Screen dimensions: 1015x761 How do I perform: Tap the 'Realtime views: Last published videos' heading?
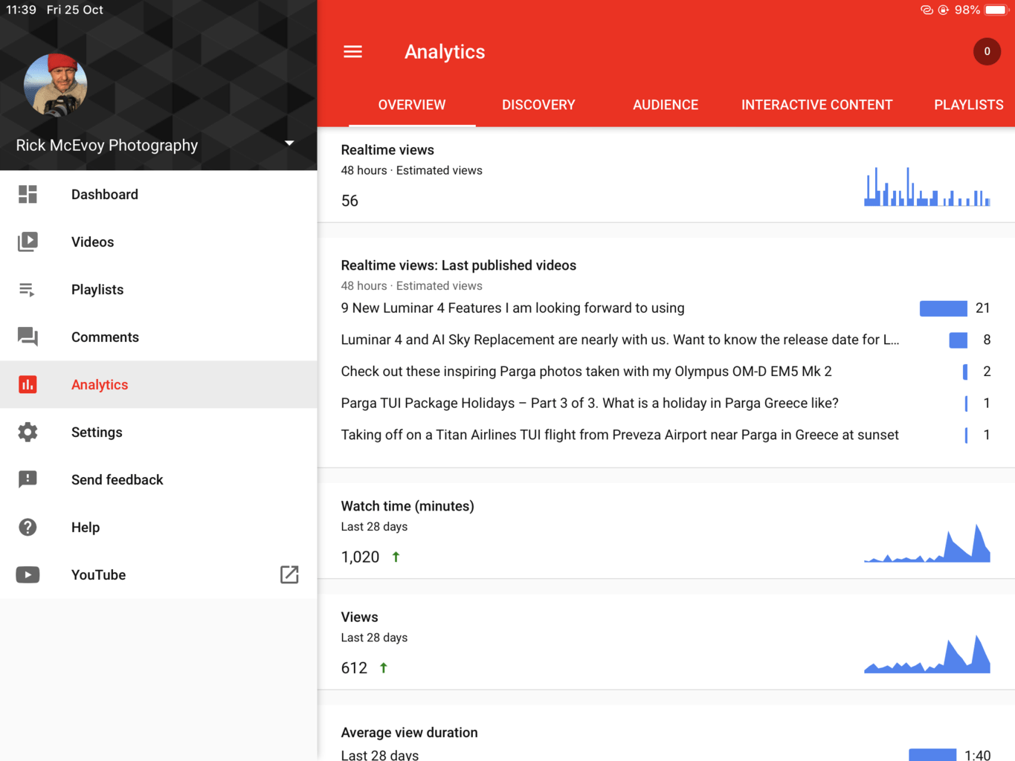(x=458, y=265)
